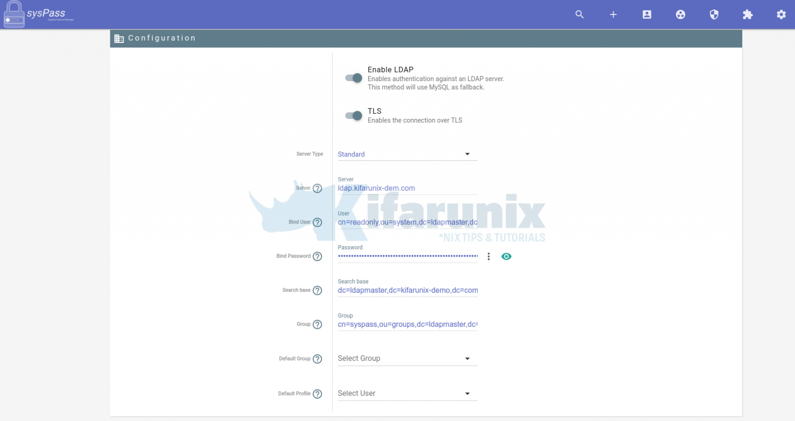Open the Plugins section via the puzzle icon
The width and height of the screenshot is (795, 421).
click(x=747, y=14)
